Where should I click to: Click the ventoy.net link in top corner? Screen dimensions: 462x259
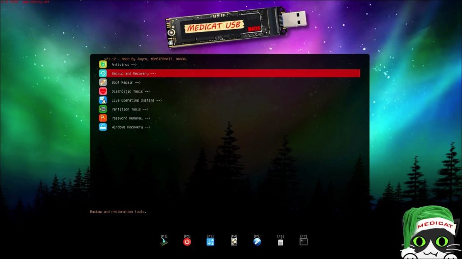[40, 2]
